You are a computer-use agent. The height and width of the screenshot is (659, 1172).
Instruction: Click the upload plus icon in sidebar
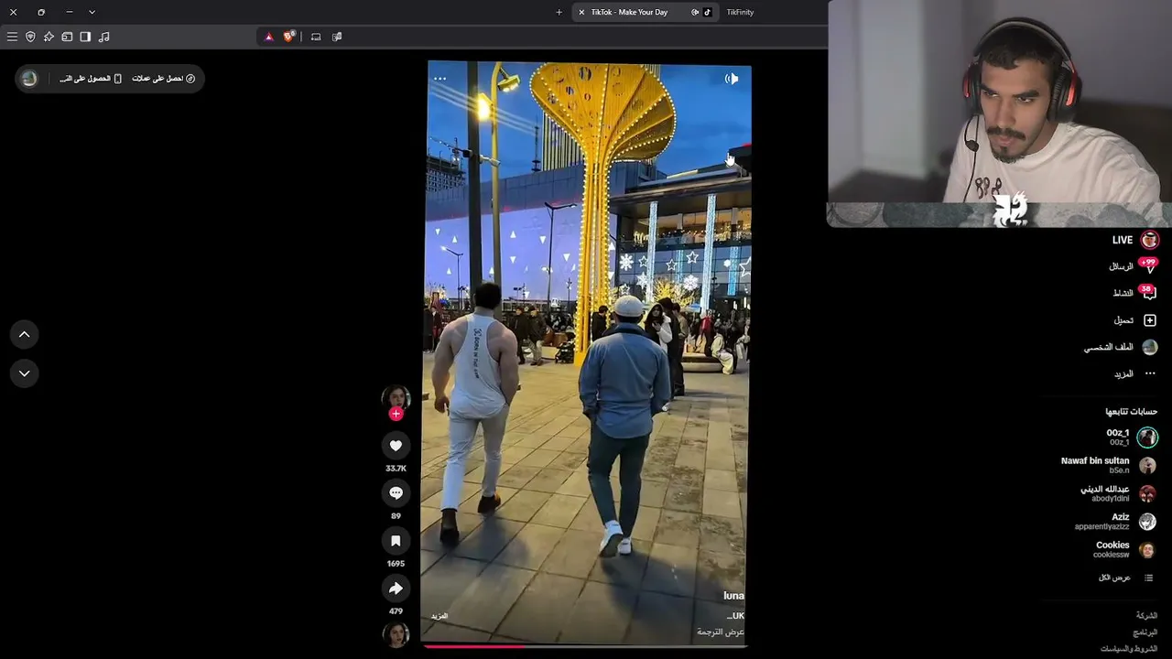pos(1150,320)
